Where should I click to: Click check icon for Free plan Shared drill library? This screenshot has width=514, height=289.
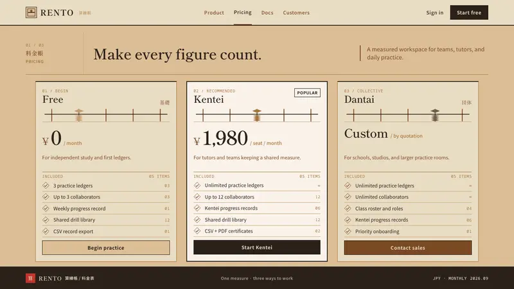pyautogui.click(x=46, y=220)
